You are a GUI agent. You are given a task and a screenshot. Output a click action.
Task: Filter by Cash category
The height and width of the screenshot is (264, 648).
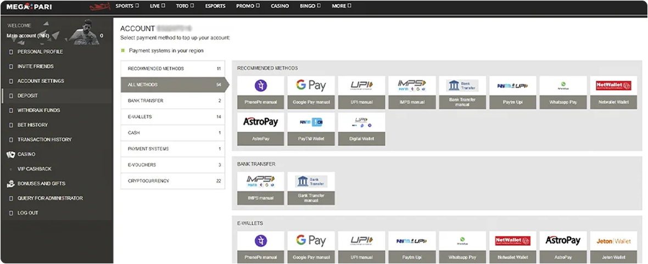(x=173, y=133)
